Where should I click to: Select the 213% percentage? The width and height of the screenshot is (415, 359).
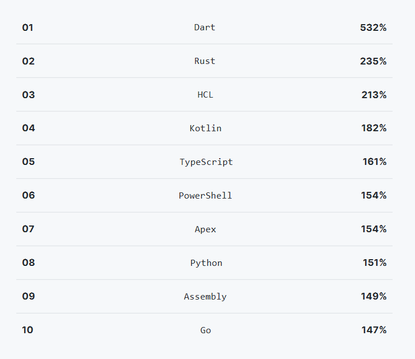pyautogui.click(x=374, y=95)
